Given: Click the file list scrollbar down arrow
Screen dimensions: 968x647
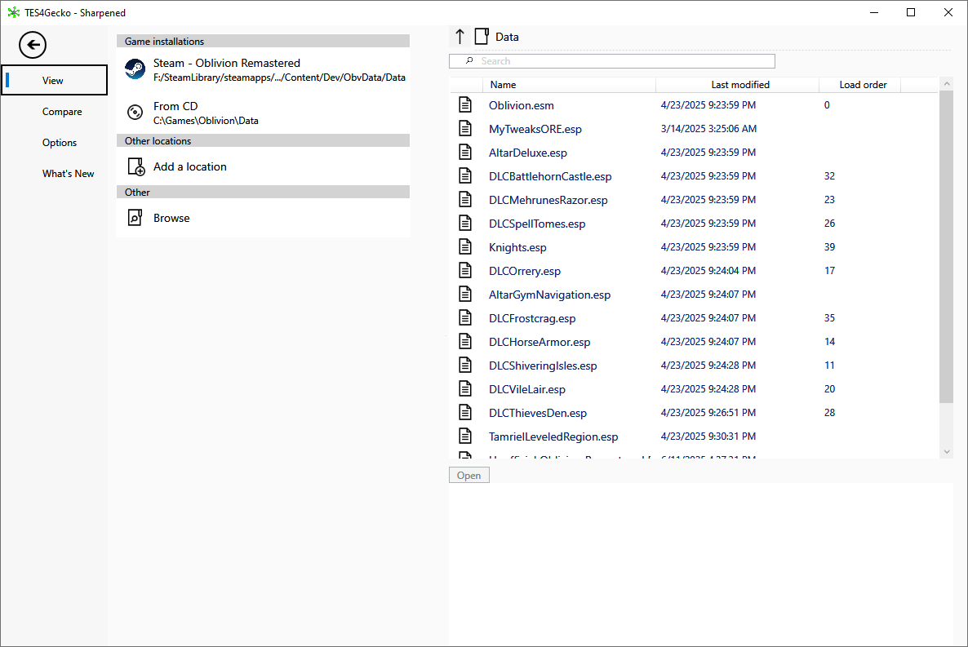Looking at the screenshot, I should click(947, 452).
